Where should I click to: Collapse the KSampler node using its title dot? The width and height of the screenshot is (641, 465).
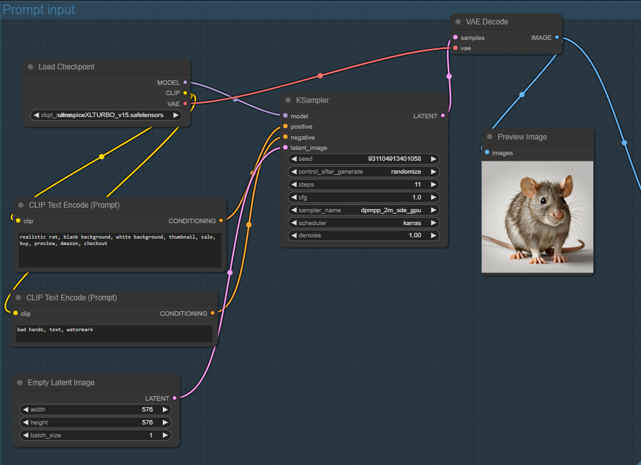pyautogui.click(x=288, y=100)
